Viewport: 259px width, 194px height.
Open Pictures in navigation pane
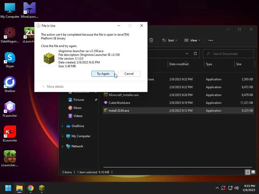click(x=79, y=100)
